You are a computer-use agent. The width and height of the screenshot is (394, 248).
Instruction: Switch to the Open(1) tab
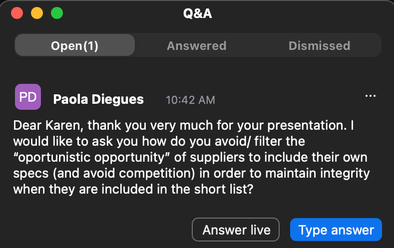click(75, 46)
